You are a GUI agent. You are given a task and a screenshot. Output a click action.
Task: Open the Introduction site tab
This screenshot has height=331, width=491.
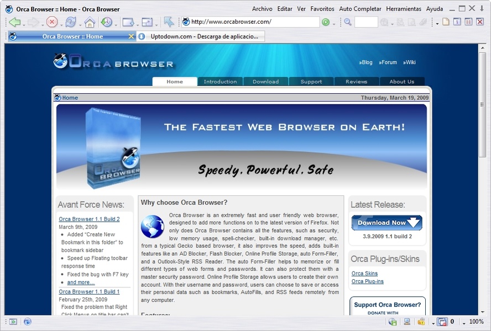click(x=220, y=82)
